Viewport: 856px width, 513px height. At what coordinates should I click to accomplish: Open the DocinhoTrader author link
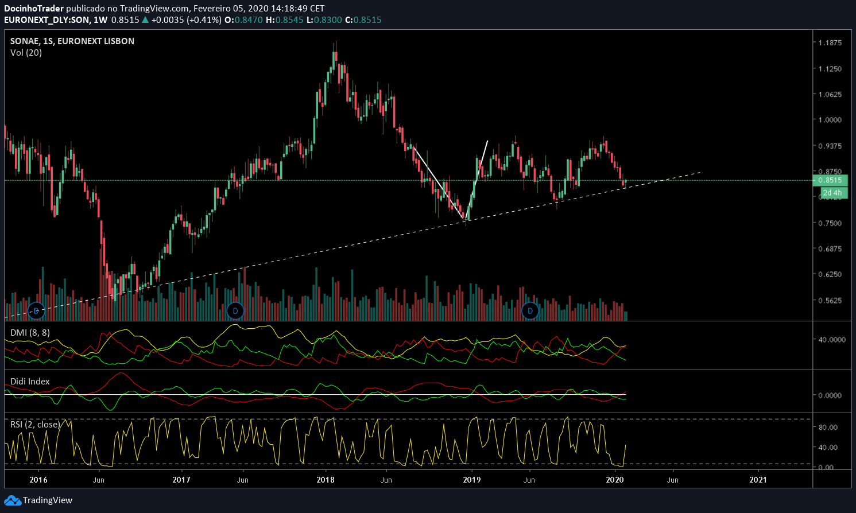pos(34,9)
